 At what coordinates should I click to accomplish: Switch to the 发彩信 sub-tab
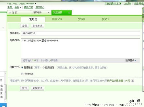(x=82, y=19)
